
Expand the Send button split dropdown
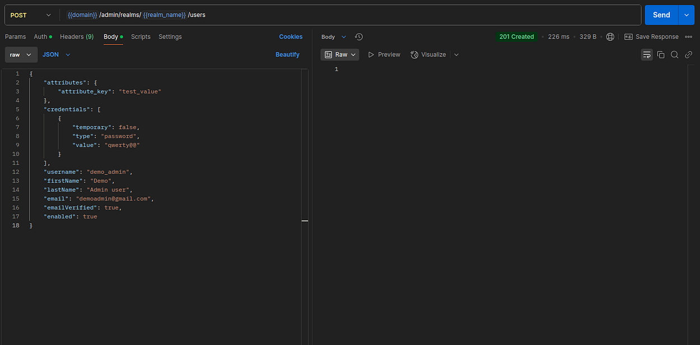(x=685, y=15)
